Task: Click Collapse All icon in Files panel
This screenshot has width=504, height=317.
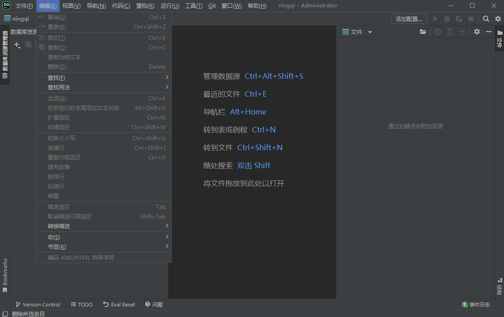Action: point(462,32)
